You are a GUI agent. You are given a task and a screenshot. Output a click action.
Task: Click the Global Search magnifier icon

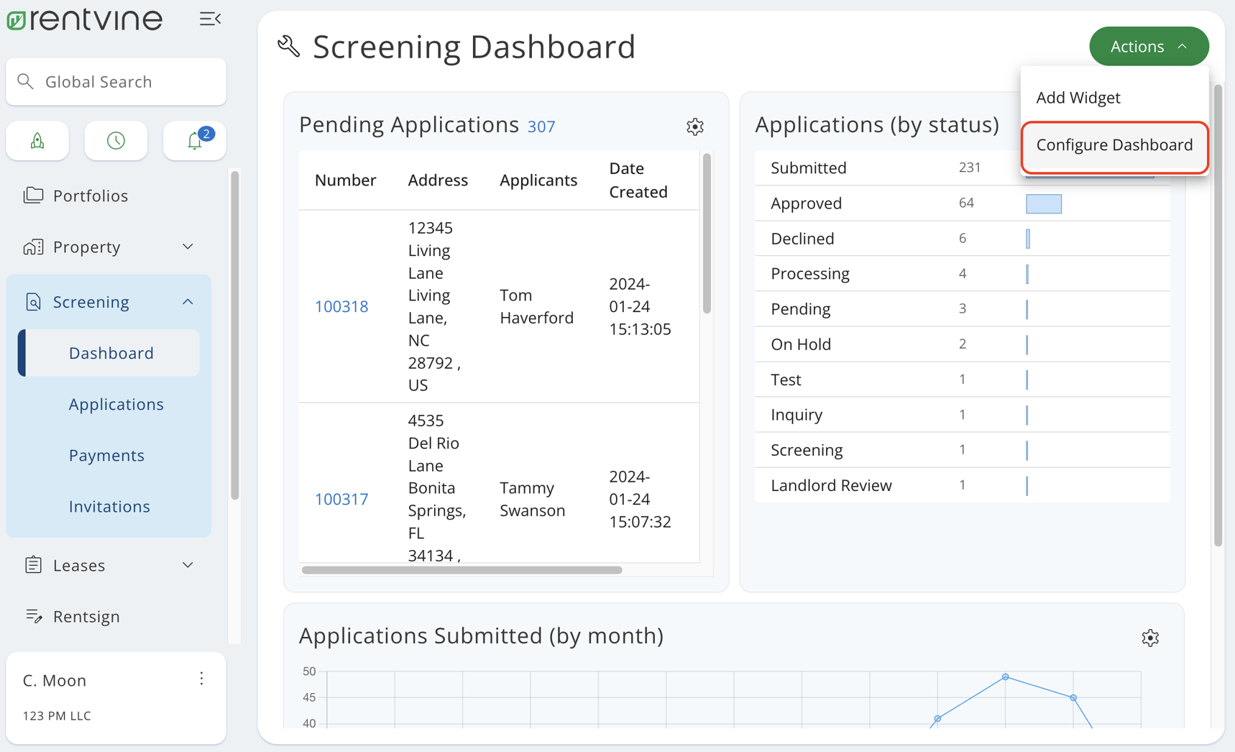(26, 81)
